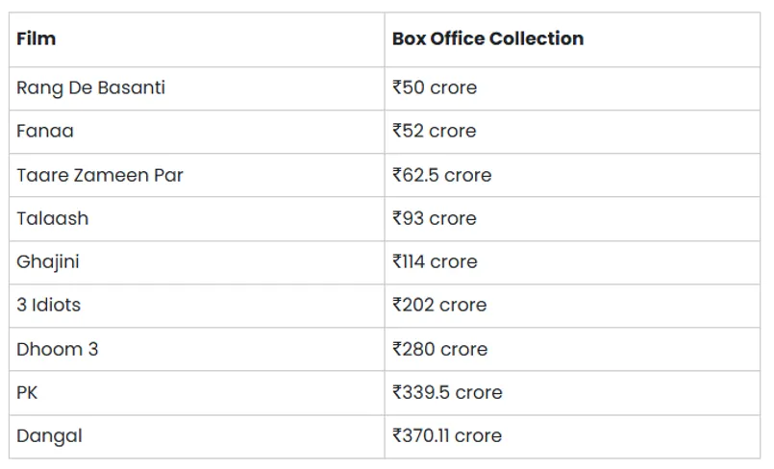This screenshot has height=469, width=774.
Task: Select the 3 Idiots cell
Action: pos(49,305)
